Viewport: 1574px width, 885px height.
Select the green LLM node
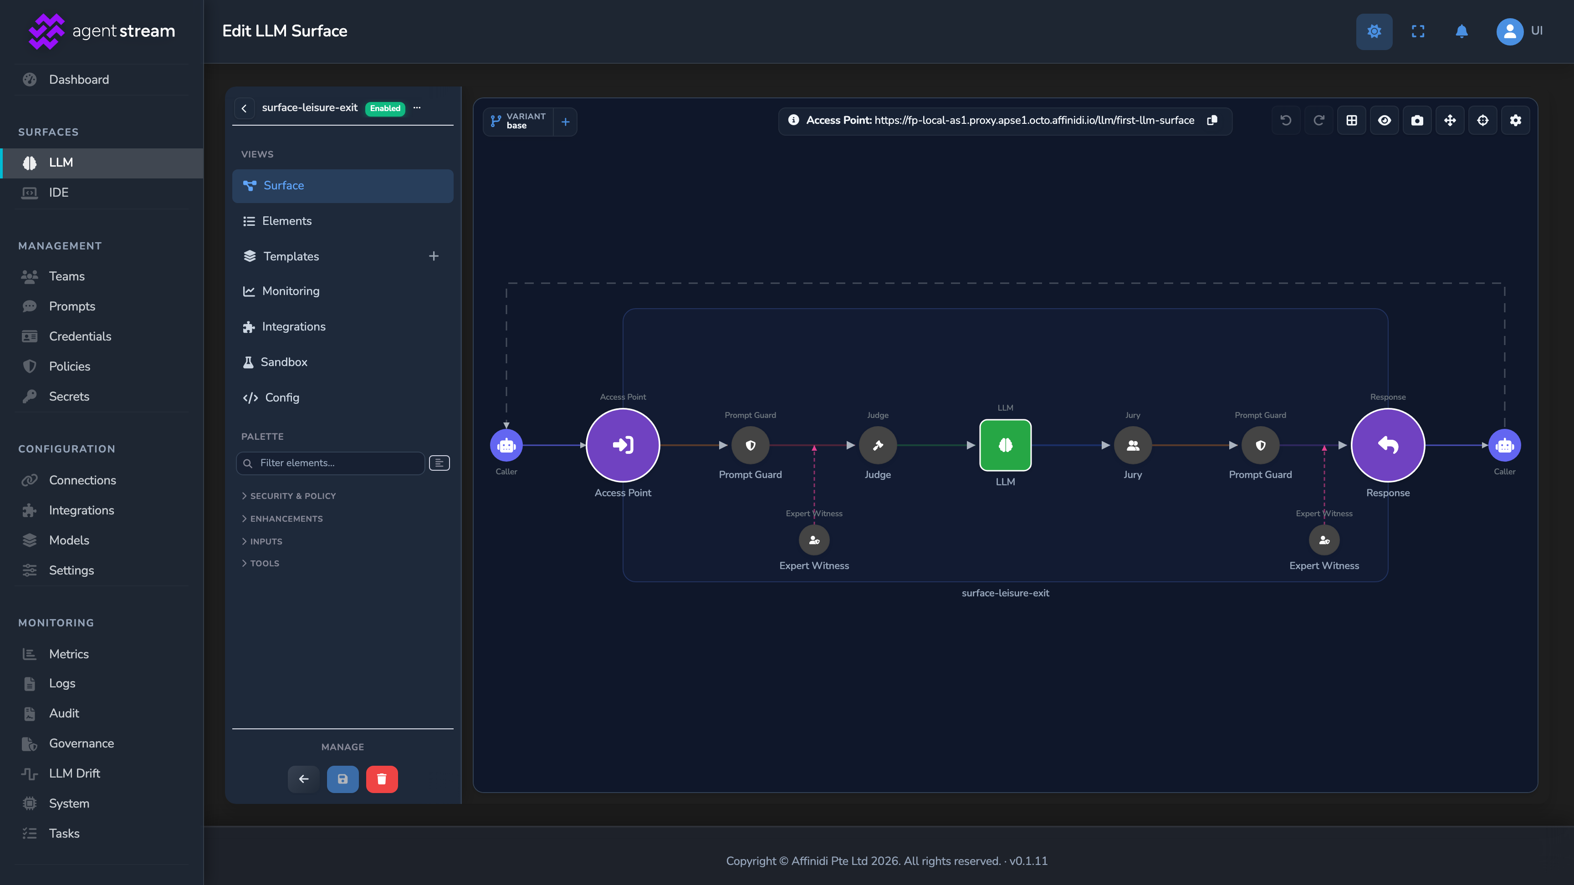click(1005, 445)
